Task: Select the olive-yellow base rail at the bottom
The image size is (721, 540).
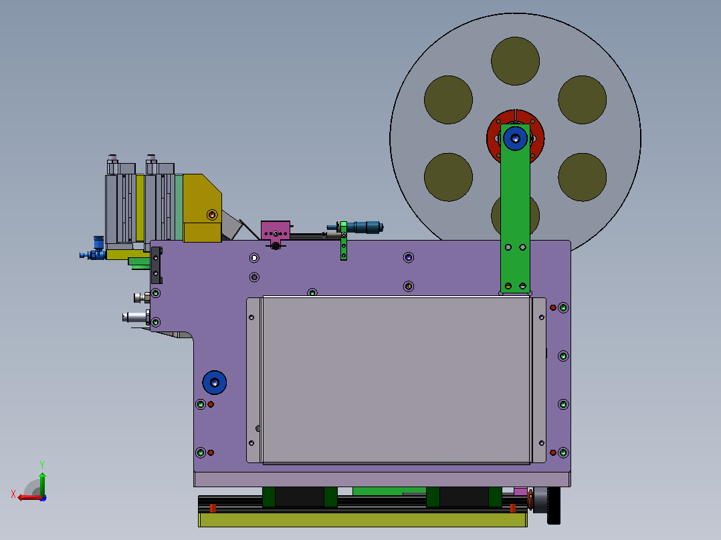Action: click(363, 520)
